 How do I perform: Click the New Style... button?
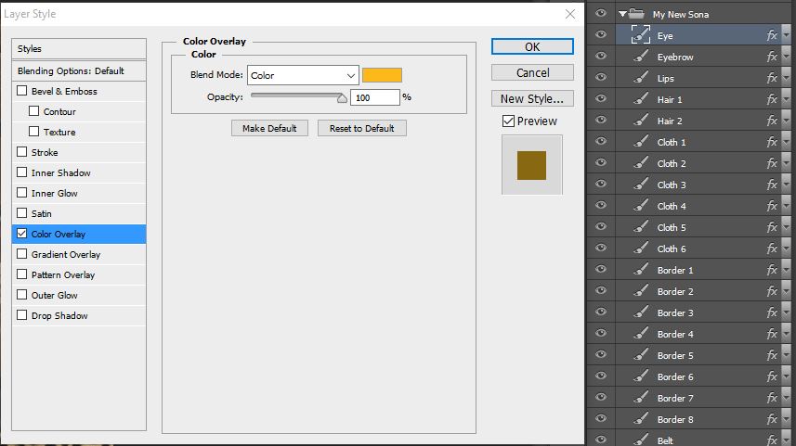(x=532, y=98)
